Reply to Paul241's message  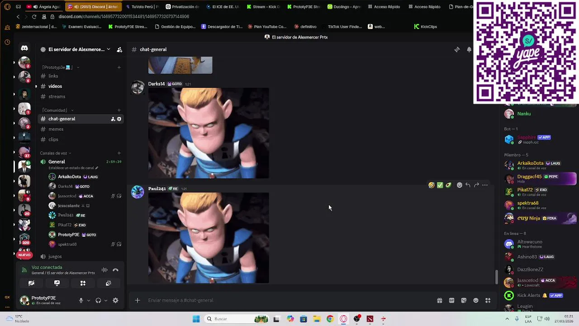[468, 185]
